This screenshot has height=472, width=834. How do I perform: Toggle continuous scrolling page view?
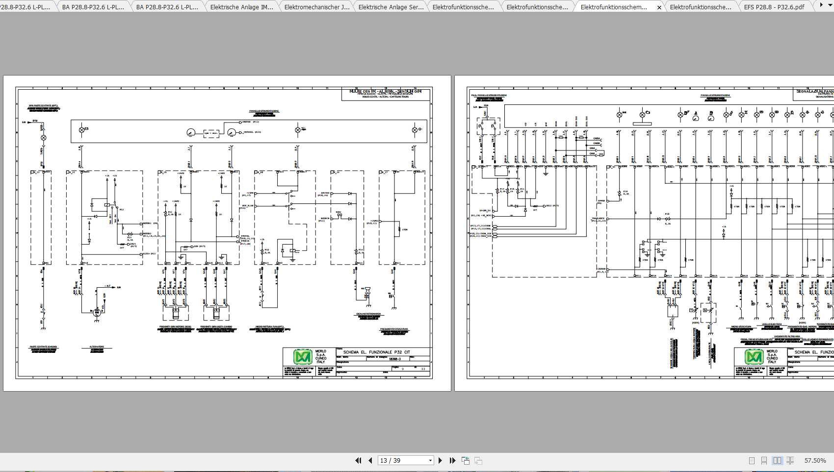(764, 461)
